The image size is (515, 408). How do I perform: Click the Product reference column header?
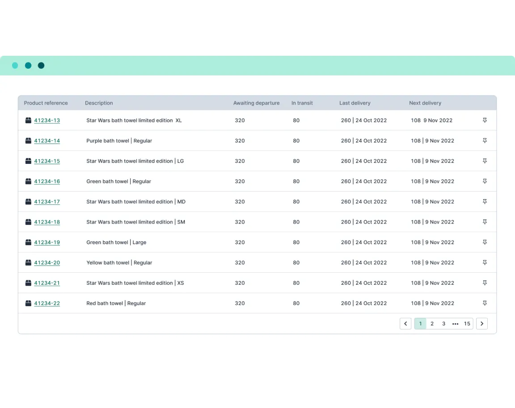click(x=46, y=103)
